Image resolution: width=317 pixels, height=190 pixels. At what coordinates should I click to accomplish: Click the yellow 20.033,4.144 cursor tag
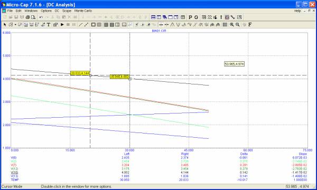click(80, 73)
